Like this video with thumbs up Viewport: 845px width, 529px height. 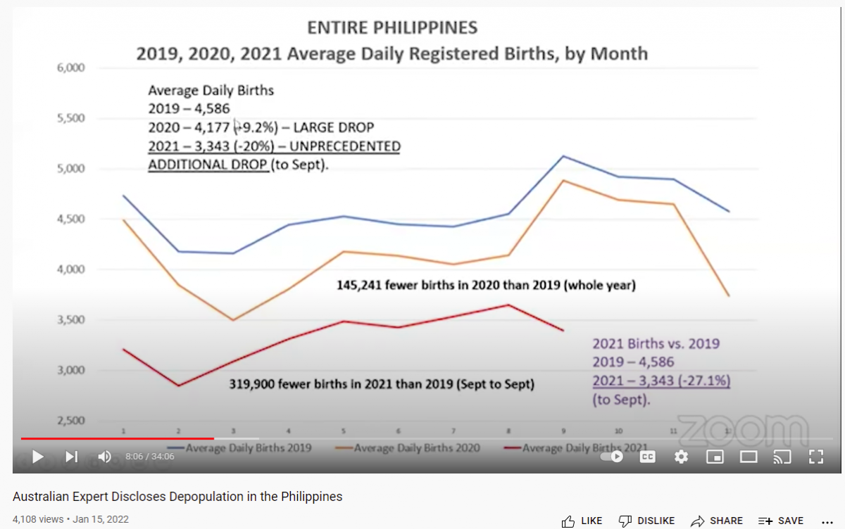582,521
